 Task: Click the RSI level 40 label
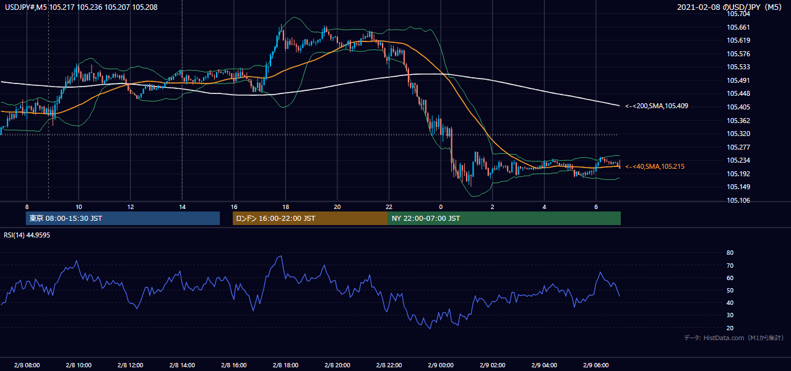730,302
